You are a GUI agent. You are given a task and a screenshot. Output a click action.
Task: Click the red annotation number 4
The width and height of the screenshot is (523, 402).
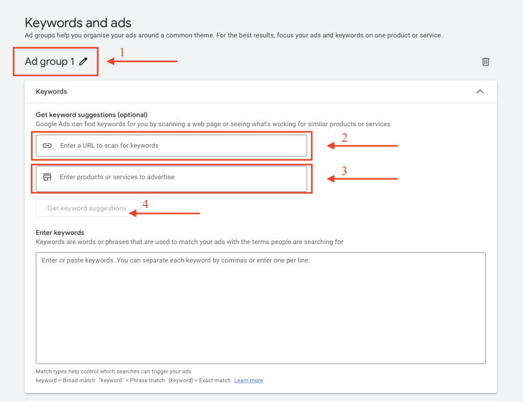click(146, 204)
